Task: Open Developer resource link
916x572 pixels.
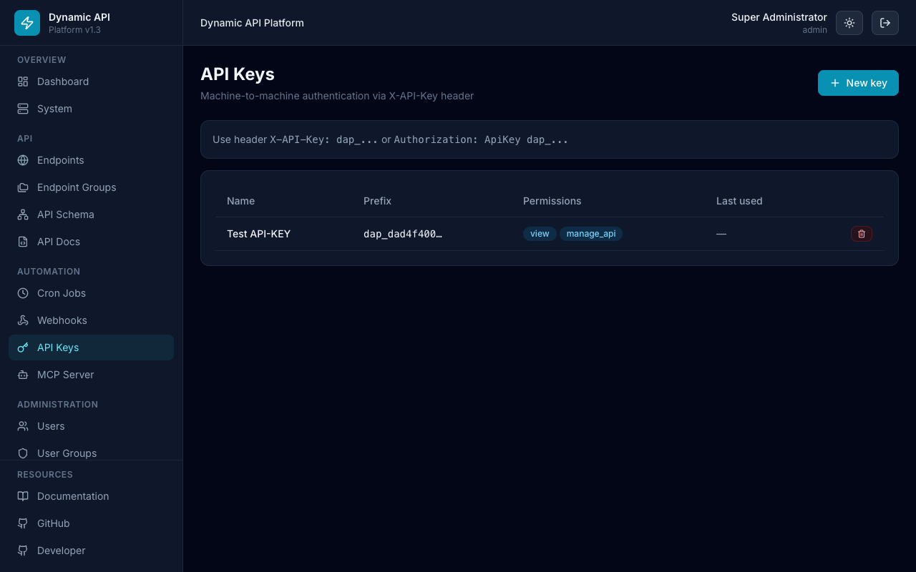Action: pos(91,551)
